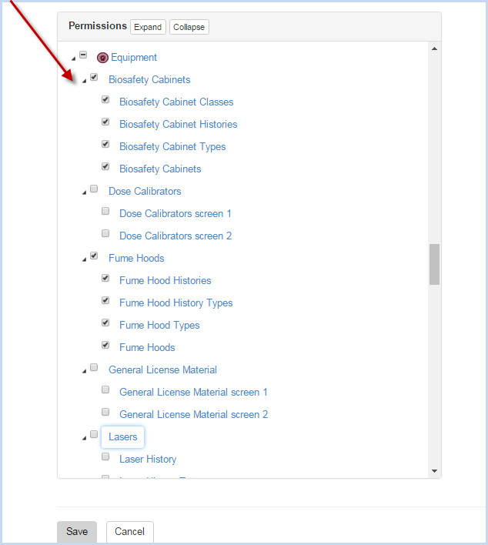Click the Equipment target icon
488x545 pixels.
pos(102,58)
